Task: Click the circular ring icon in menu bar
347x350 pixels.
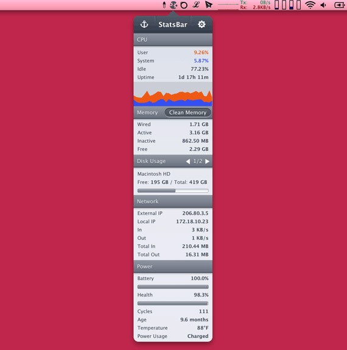Action: coord(184,5)
